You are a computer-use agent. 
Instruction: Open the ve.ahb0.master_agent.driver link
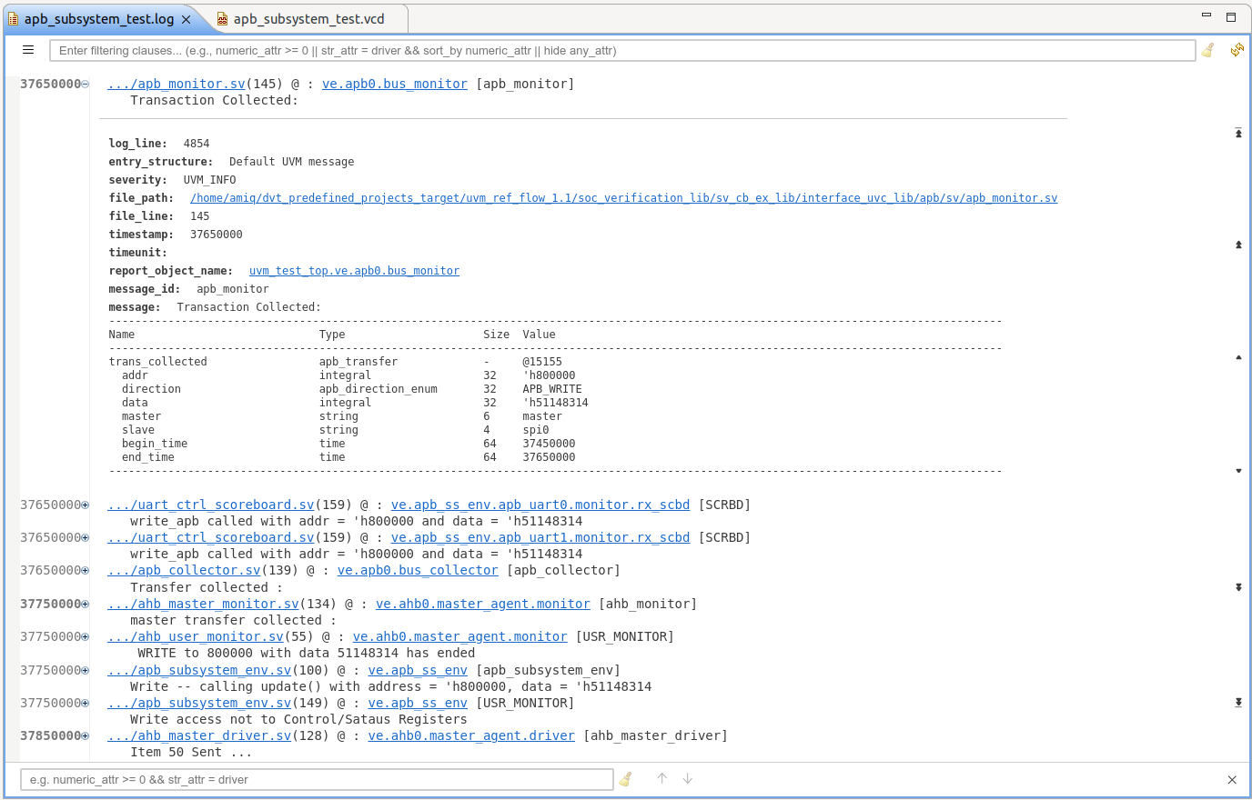[x=470, y=735]
